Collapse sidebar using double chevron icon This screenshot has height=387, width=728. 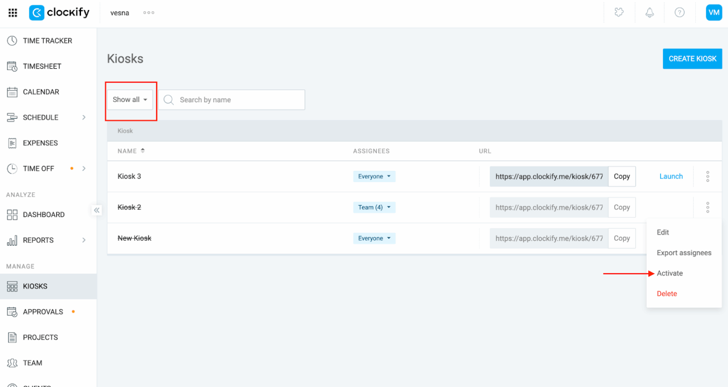(x=97, y=210)
